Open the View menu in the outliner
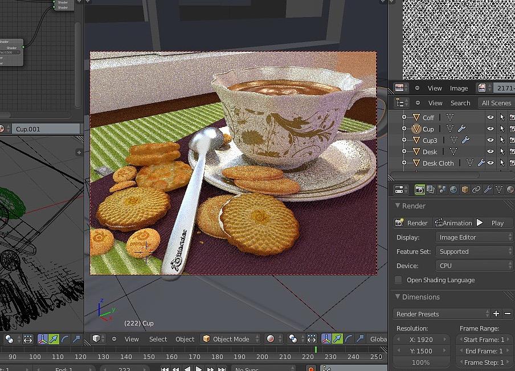Screen dimensions: 515x371 tap(435, 103)
